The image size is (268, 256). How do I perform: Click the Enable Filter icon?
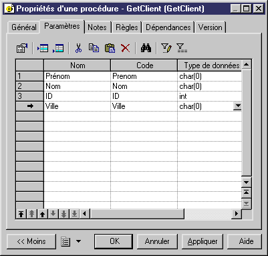(182, 48)
